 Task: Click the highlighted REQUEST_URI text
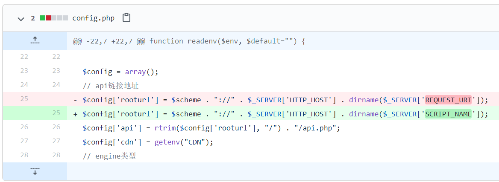448,100
